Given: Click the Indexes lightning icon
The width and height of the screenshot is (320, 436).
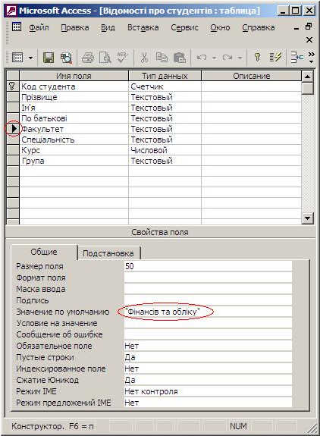Looking at the screenshot, I should [275, 58].
